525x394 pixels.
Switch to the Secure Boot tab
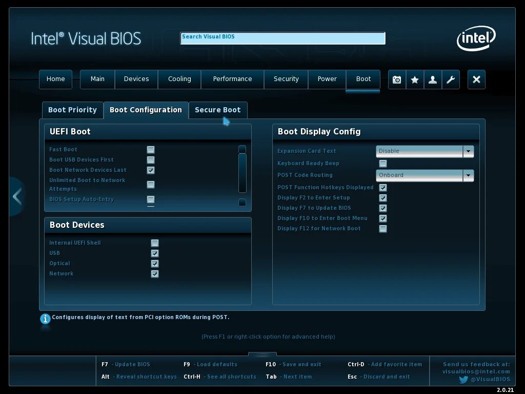pyautogui.click(x=218, y=110)
